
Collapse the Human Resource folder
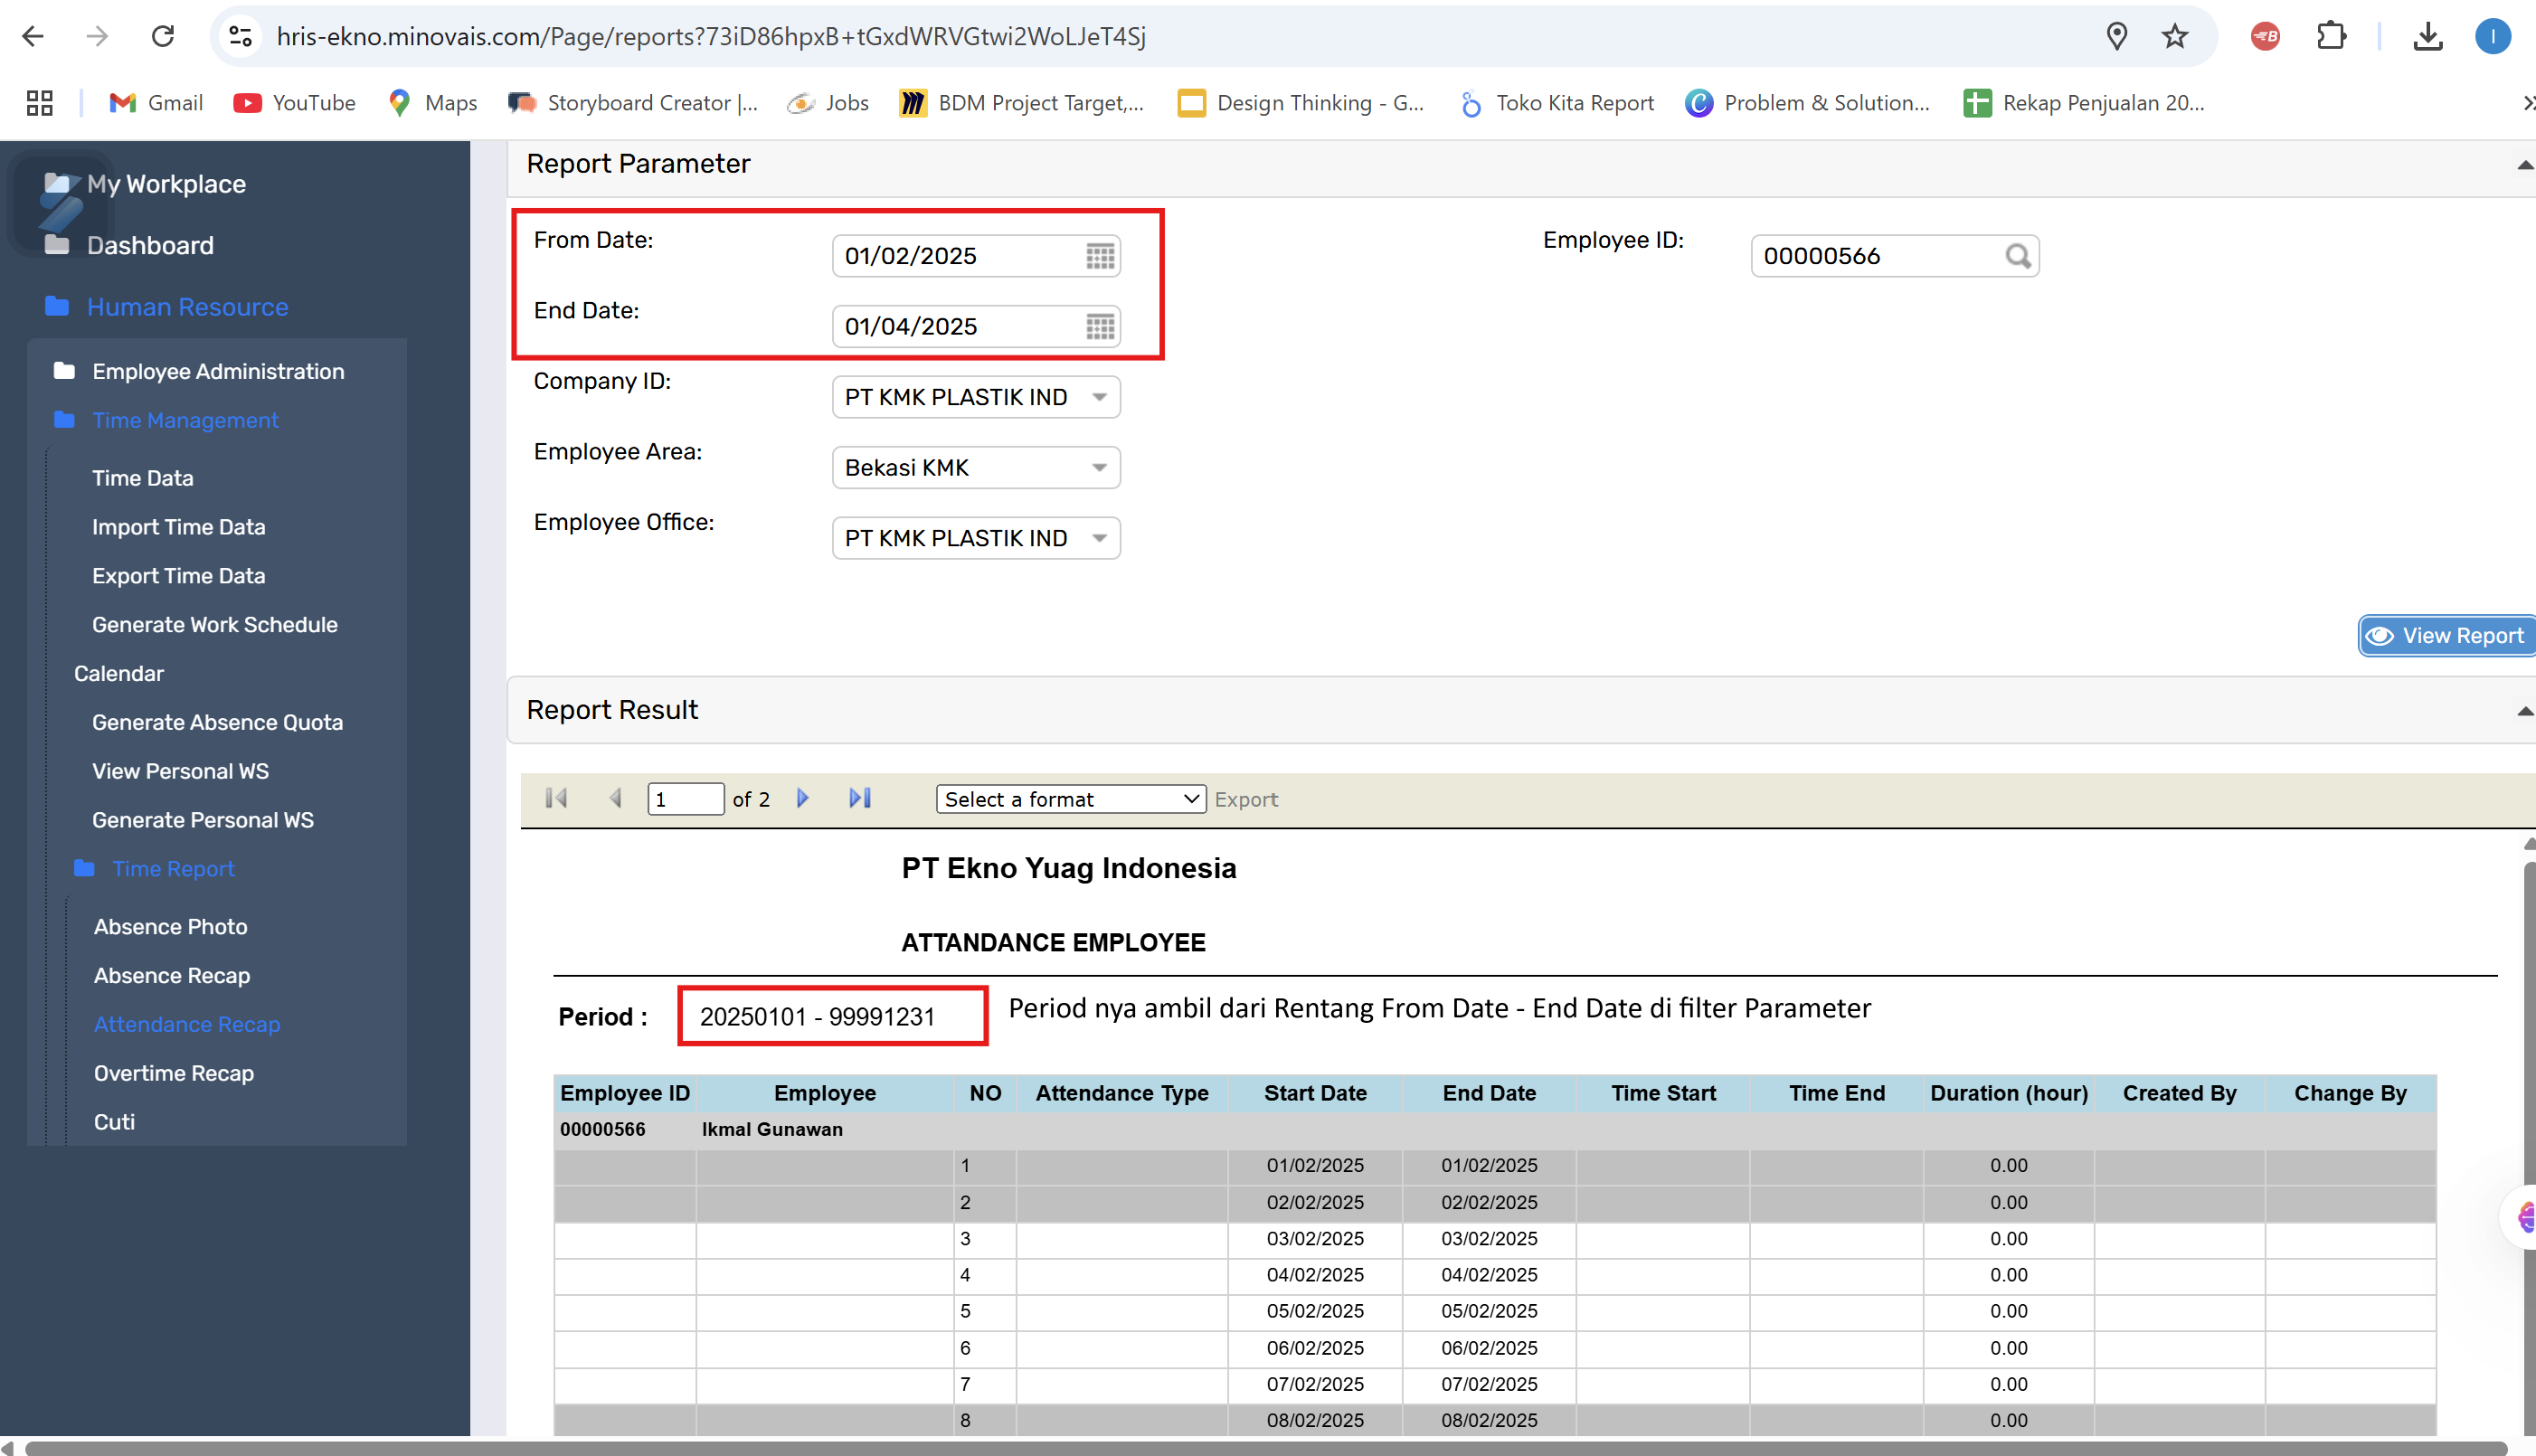point(166,307)
